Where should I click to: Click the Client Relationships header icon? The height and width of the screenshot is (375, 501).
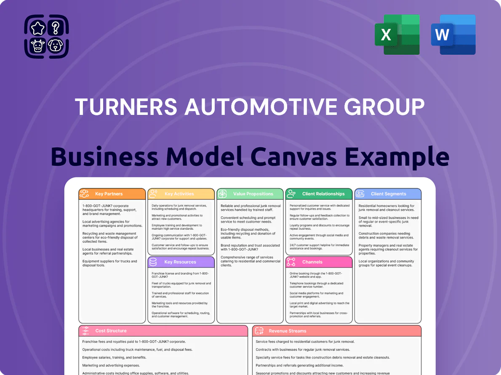[291, 194]
